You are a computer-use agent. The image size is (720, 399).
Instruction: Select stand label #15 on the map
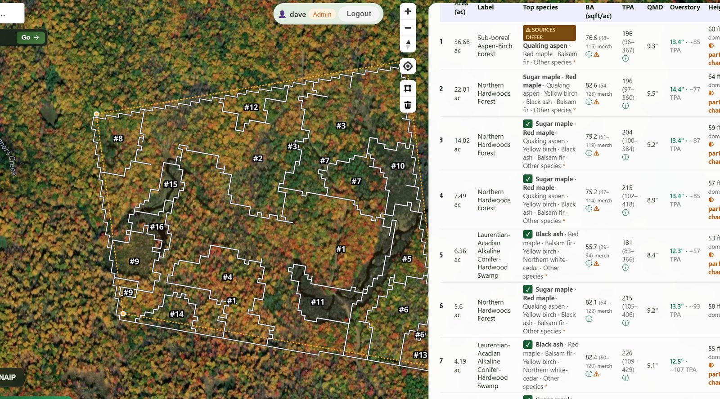click(171, 184)
